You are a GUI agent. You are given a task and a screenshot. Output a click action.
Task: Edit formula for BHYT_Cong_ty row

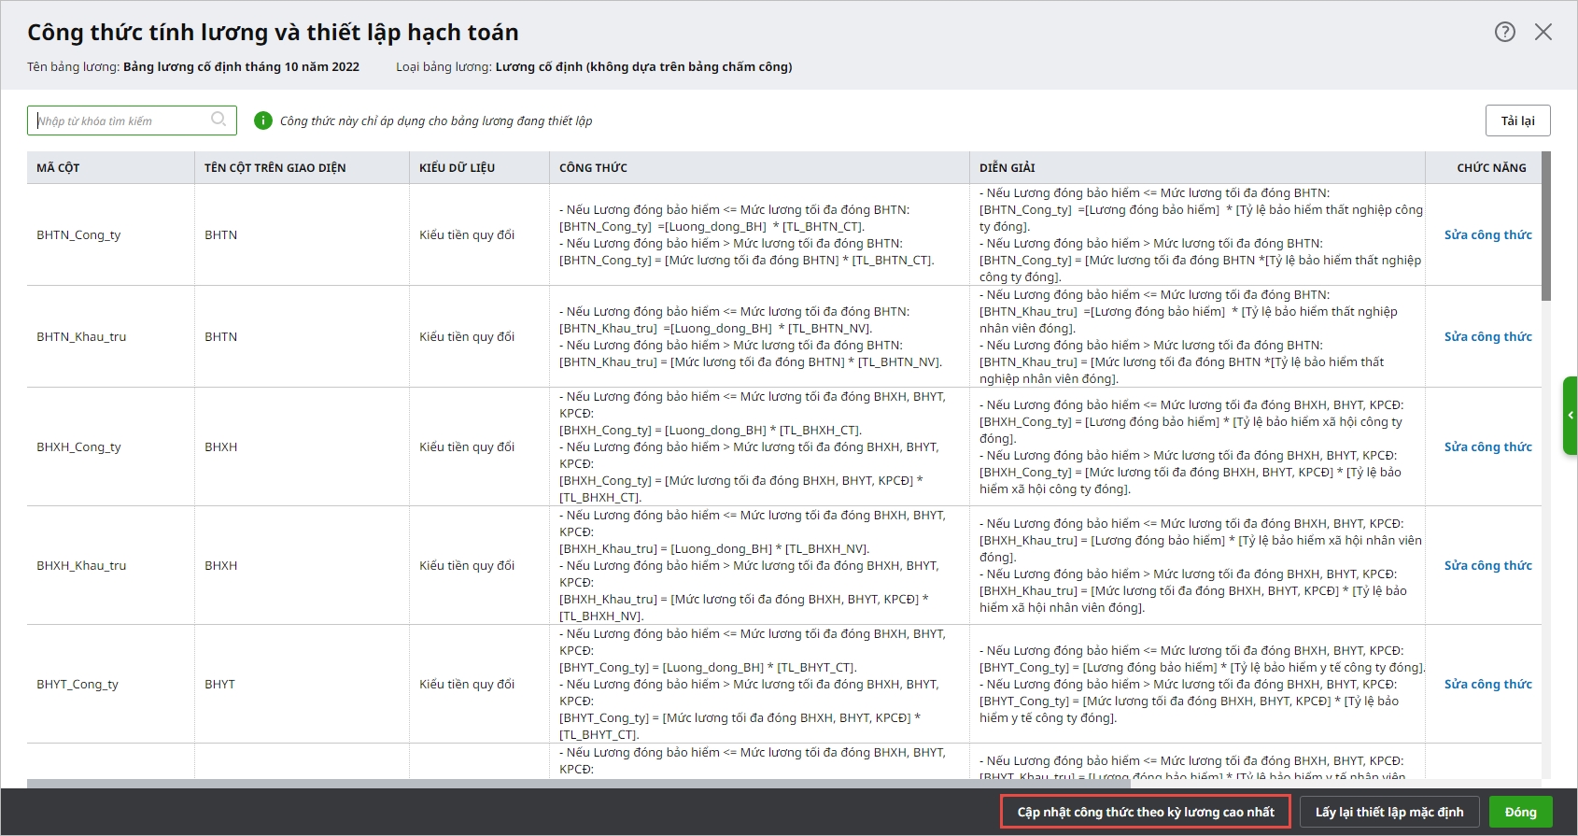(x=1487, y=684)
